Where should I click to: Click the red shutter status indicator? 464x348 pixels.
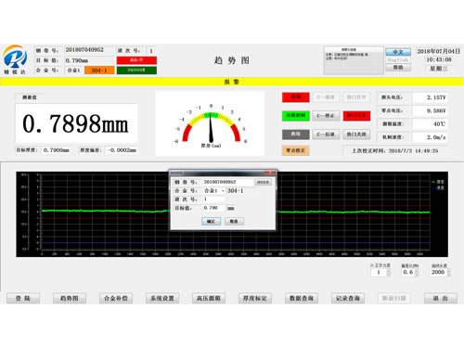pos(356,116)
